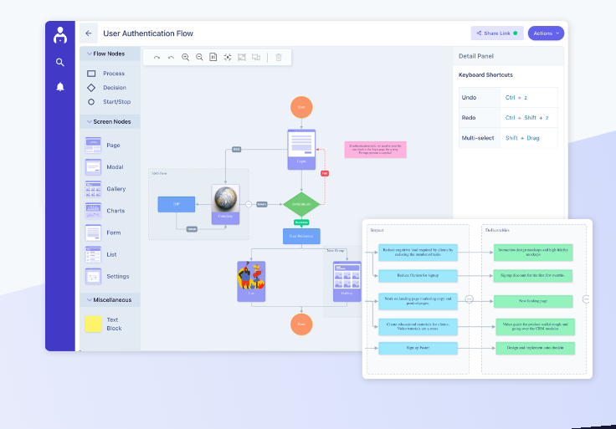Screen dimensions: 616x429
Task: Open search from the purple sidebar
Action: click(x=59, y=62)
